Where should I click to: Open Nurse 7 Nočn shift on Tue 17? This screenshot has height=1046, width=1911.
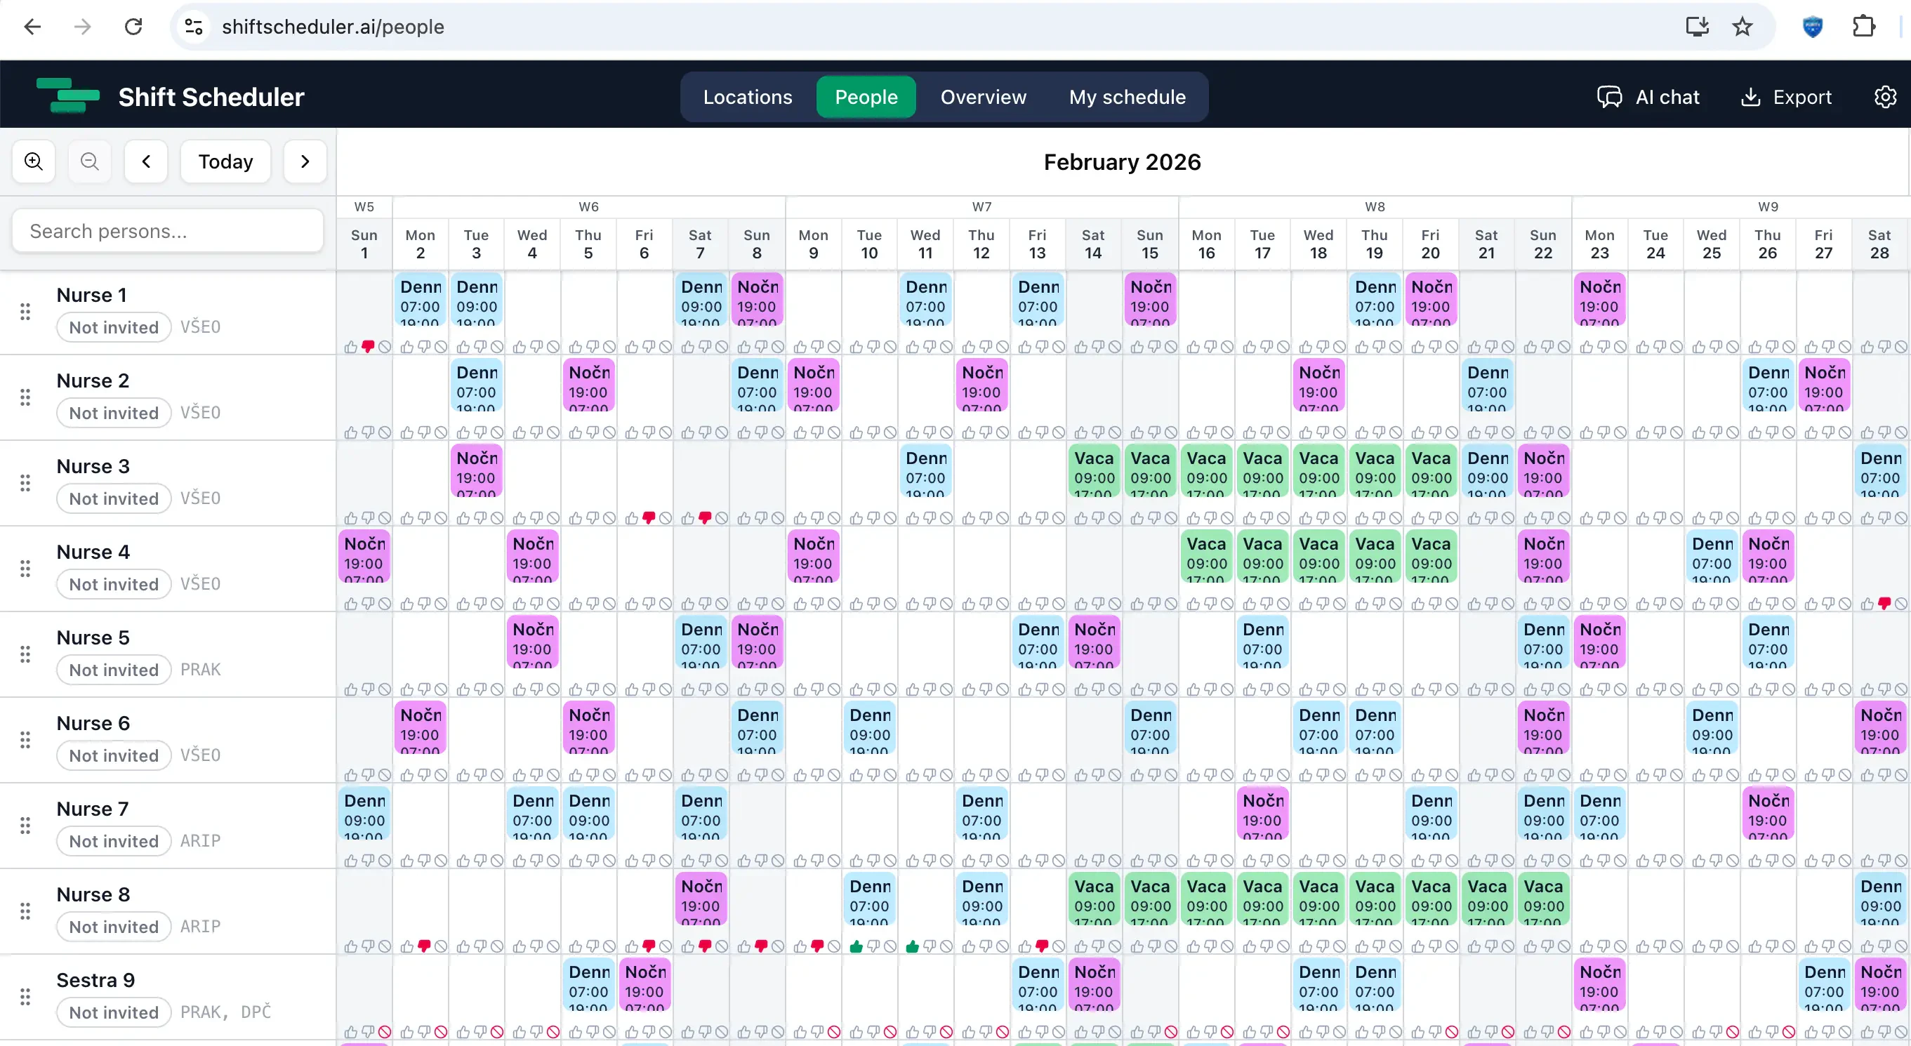click(1262, 814)
